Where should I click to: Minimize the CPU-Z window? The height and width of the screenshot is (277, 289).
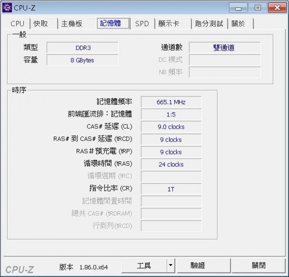[x=238, y=8]
